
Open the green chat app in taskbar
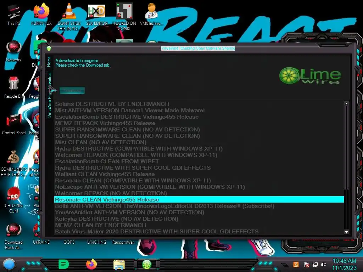point(64,264)
